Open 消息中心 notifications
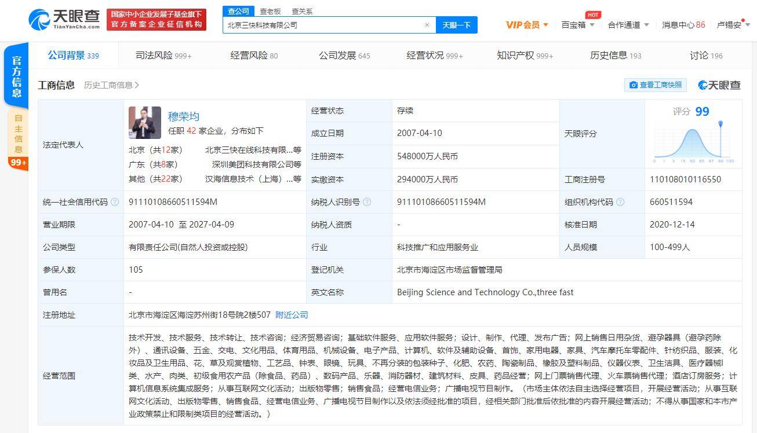757x433 pixels. tap(683, 25)
